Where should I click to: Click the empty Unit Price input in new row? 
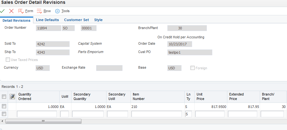tap(210, 114)
